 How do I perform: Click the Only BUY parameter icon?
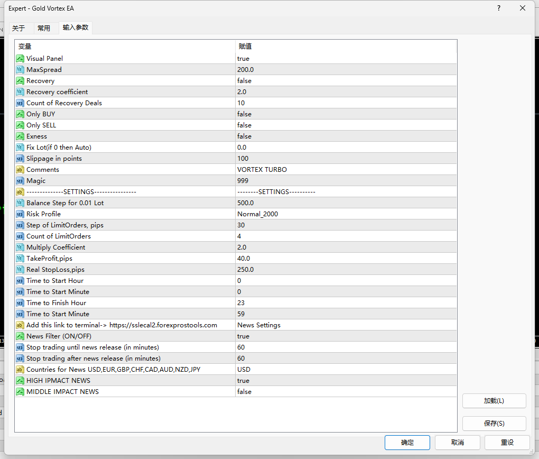coord(20,114)
